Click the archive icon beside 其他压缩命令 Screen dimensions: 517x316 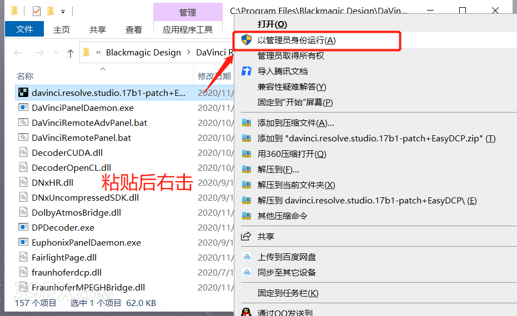point(247,216)
